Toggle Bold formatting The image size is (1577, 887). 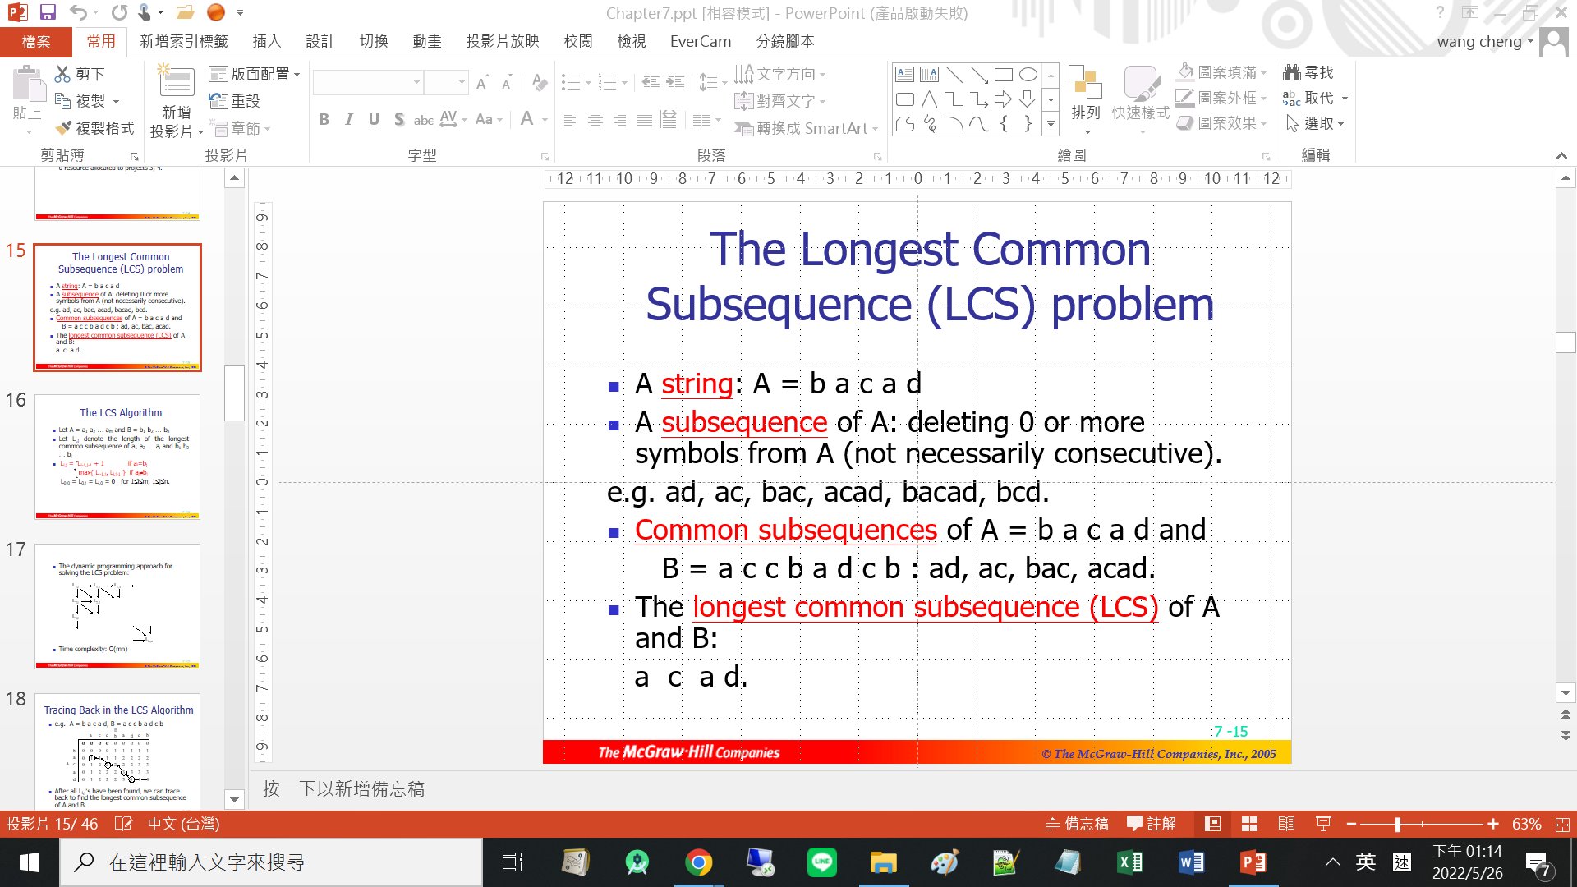[x=324, y=120]
